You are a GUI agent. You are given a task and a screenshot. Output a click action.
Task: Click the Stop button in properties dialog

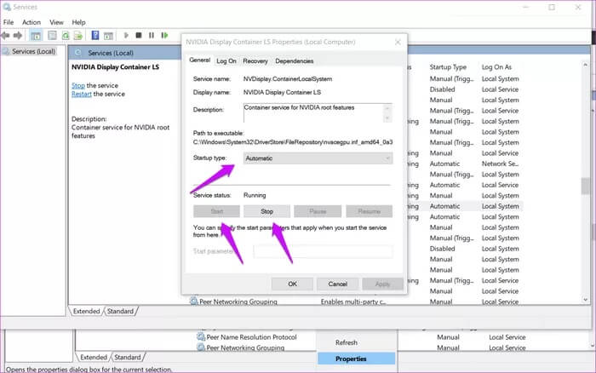pyautogui.click(x=266, y=211)
